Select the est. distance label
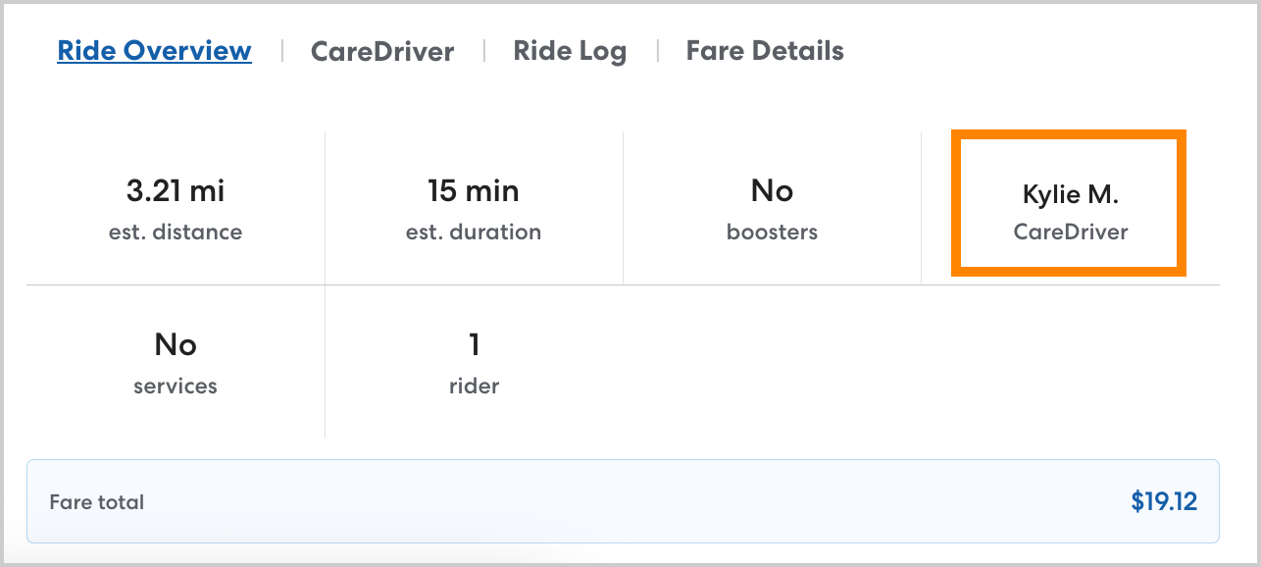Screen dimensions: 1261x567 coord(176,232)
